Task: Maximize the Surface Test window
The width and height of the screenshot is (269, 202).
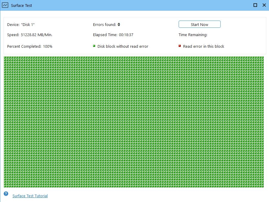Action: [x=255, y=5]
